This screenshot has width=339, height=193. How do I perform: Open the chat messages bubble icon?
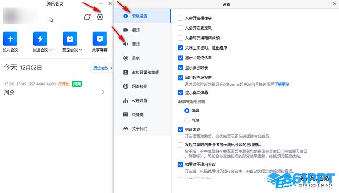[x=87, y=17]
